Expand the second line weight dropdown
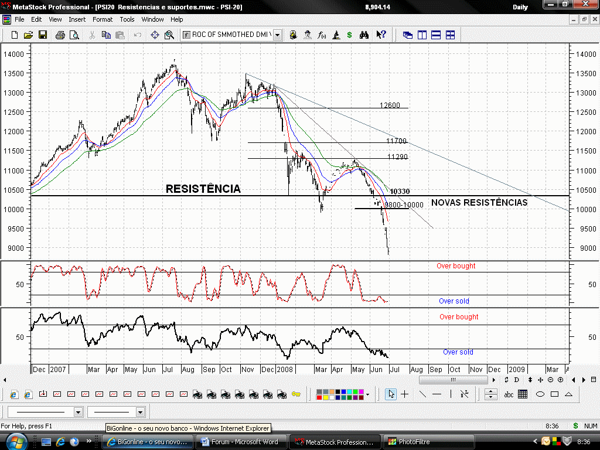The height and width of the screenshot is (450, 600). (x=140, y=412)
